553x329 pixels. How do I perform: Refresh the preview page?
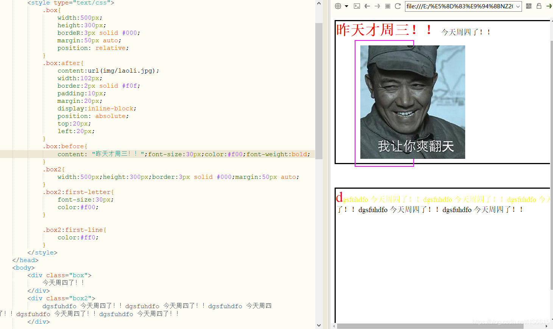(x=398, y=6)
